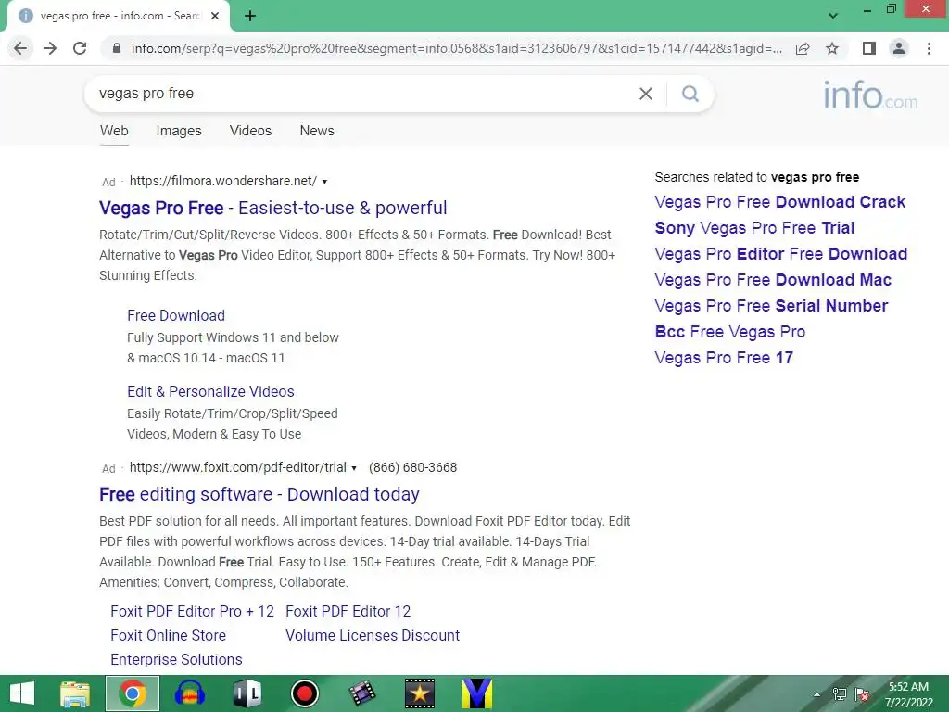The height and width of the screenshot is (712, 949).
Task: Open the film strip video app
Action: (x=362, y=693)
